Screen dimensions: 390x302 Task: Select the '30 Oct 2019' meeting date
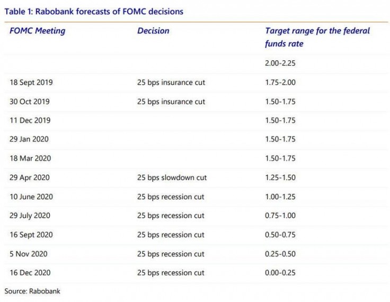pos(30,102)
